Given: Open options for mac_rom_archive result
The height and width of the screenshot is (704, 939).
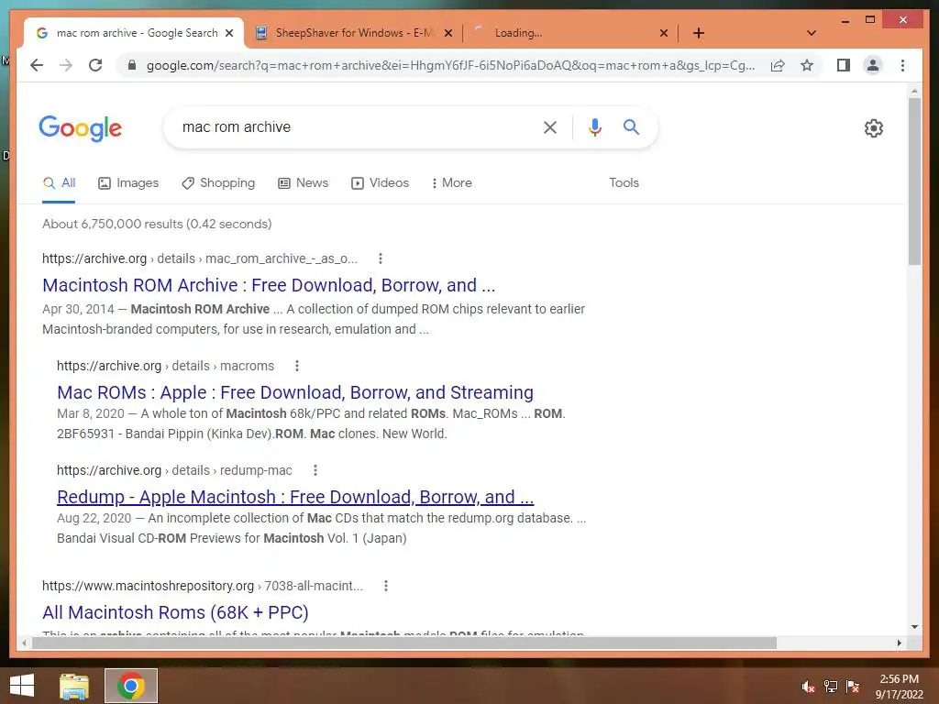Looking at the screenshot, I should [x=381, y=258].
